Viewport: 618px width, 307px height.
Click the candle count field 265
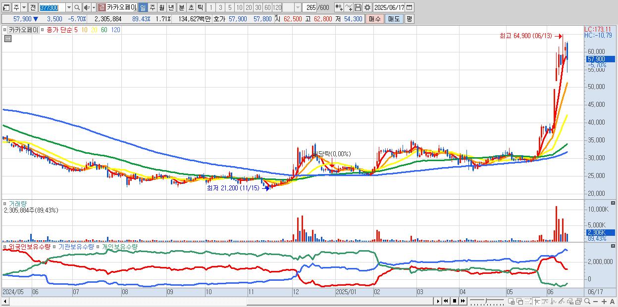click(x=309, y=7)
